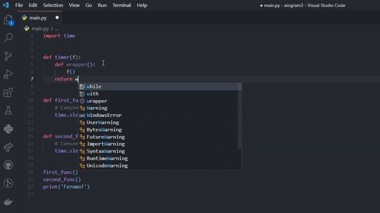The width and height of the screenshot is (380, 213).
Task: Open the Run menu
Action: tap(102, 5)
